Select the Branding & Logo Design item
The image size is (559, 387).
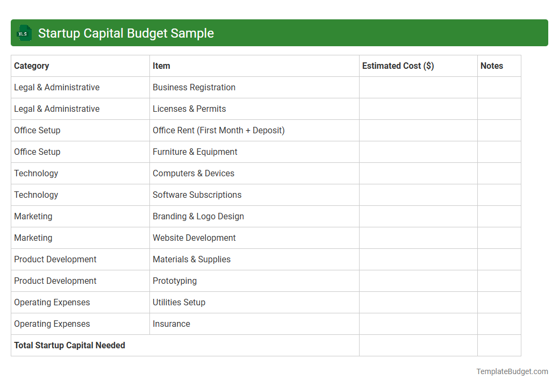tap(198, 216)
